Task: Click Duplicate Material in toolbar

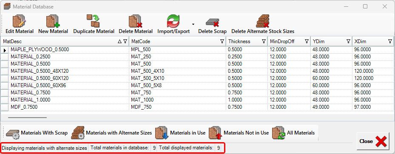Action: click(x=94, y=25)
